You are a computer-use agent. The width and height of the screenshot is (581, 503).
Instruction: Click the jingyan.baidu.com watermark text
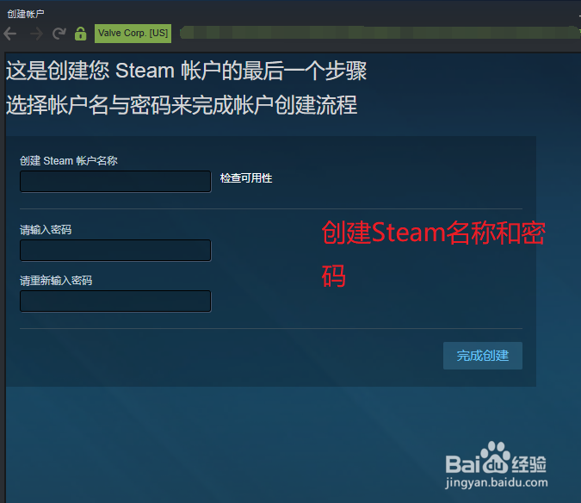tap(496, 482)
